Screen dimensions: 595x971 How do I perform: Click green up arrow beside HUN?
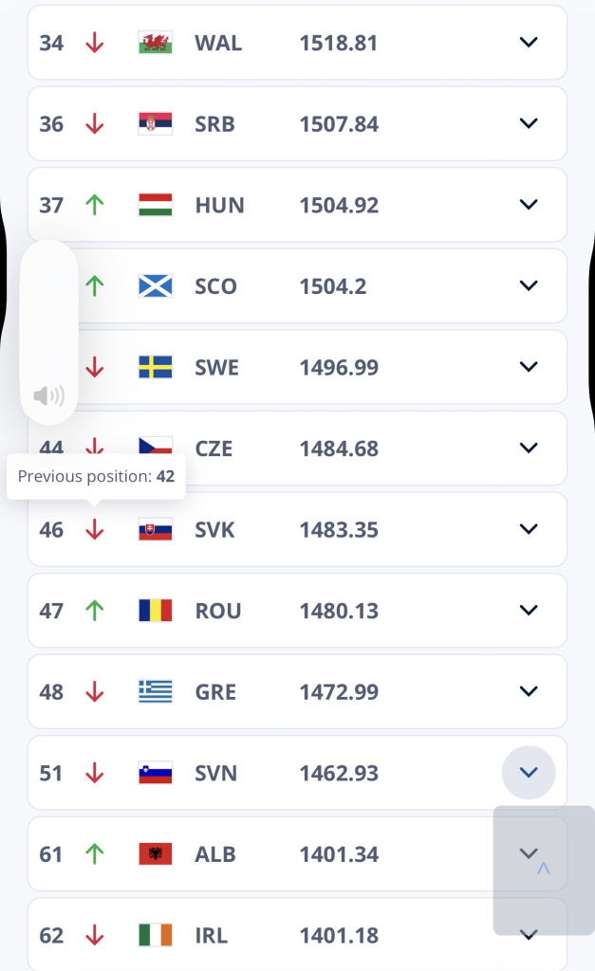(x=94, y=205)
